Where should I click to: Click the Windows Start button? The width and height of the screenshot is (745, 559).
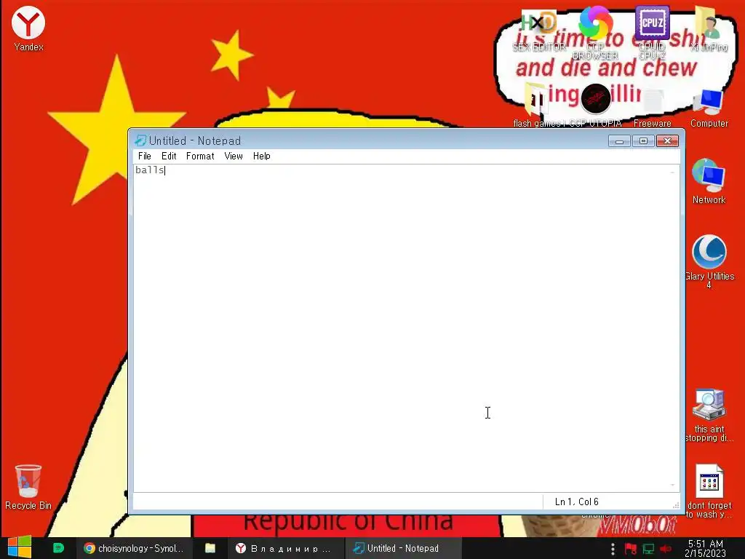(20, 548)
